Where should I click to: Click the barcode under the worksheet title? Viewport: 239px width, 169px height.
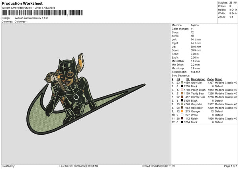pos(42,13)
